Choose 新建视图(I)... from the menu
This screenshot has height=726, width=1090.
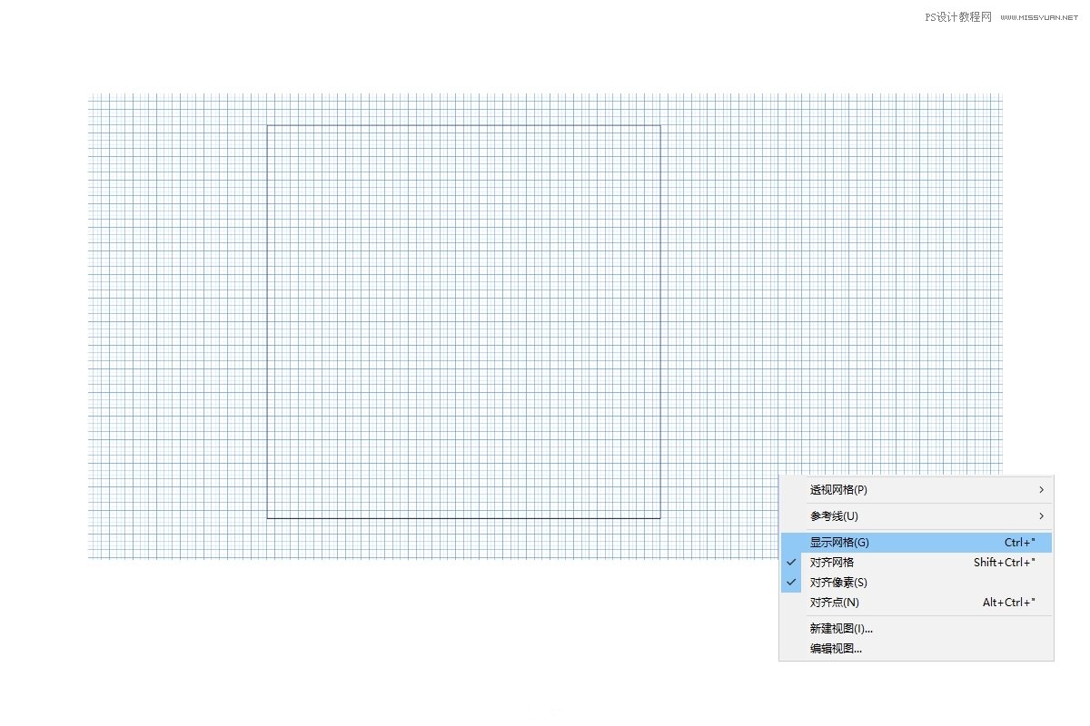click(x=917, y=629)
